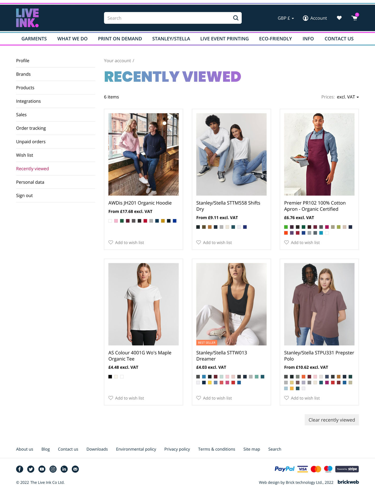The image size is (375, 492).
Task: Open the Privacy policy footer link
Action: tap(177, 449)
